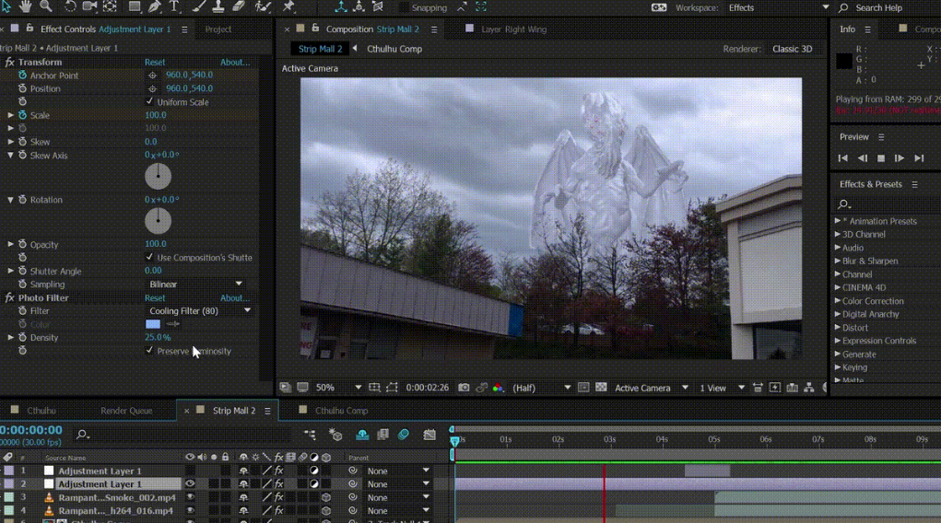This screenshot has width=941, height=523.
Task: Click Reset for the Photo Filter effect
Action: click(x=155, y=298)
